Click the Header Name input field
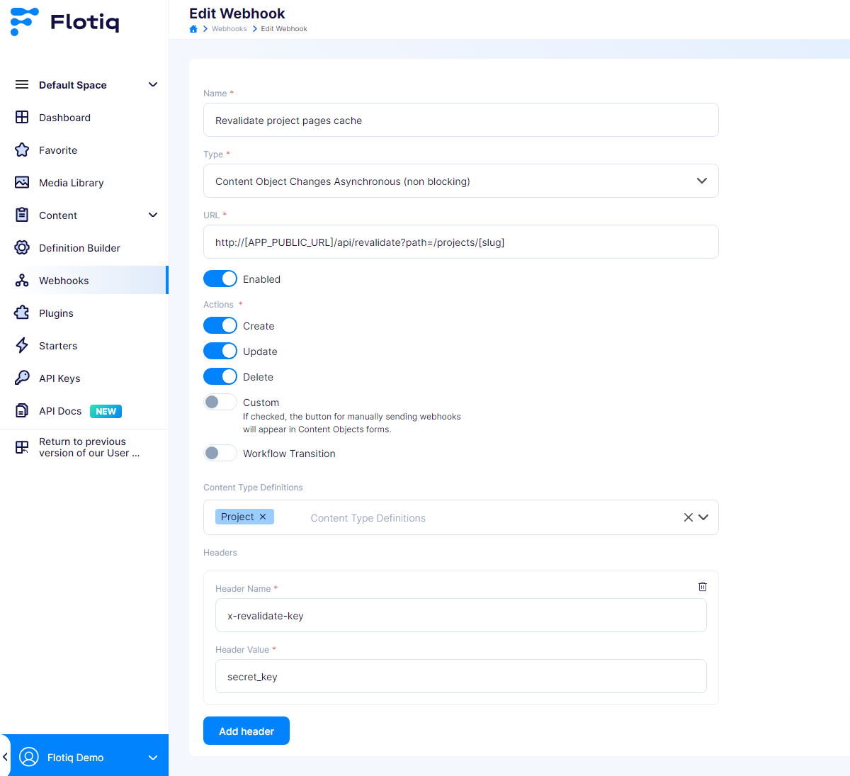Viewport: 850px width, 776px height. click(461, 615)
